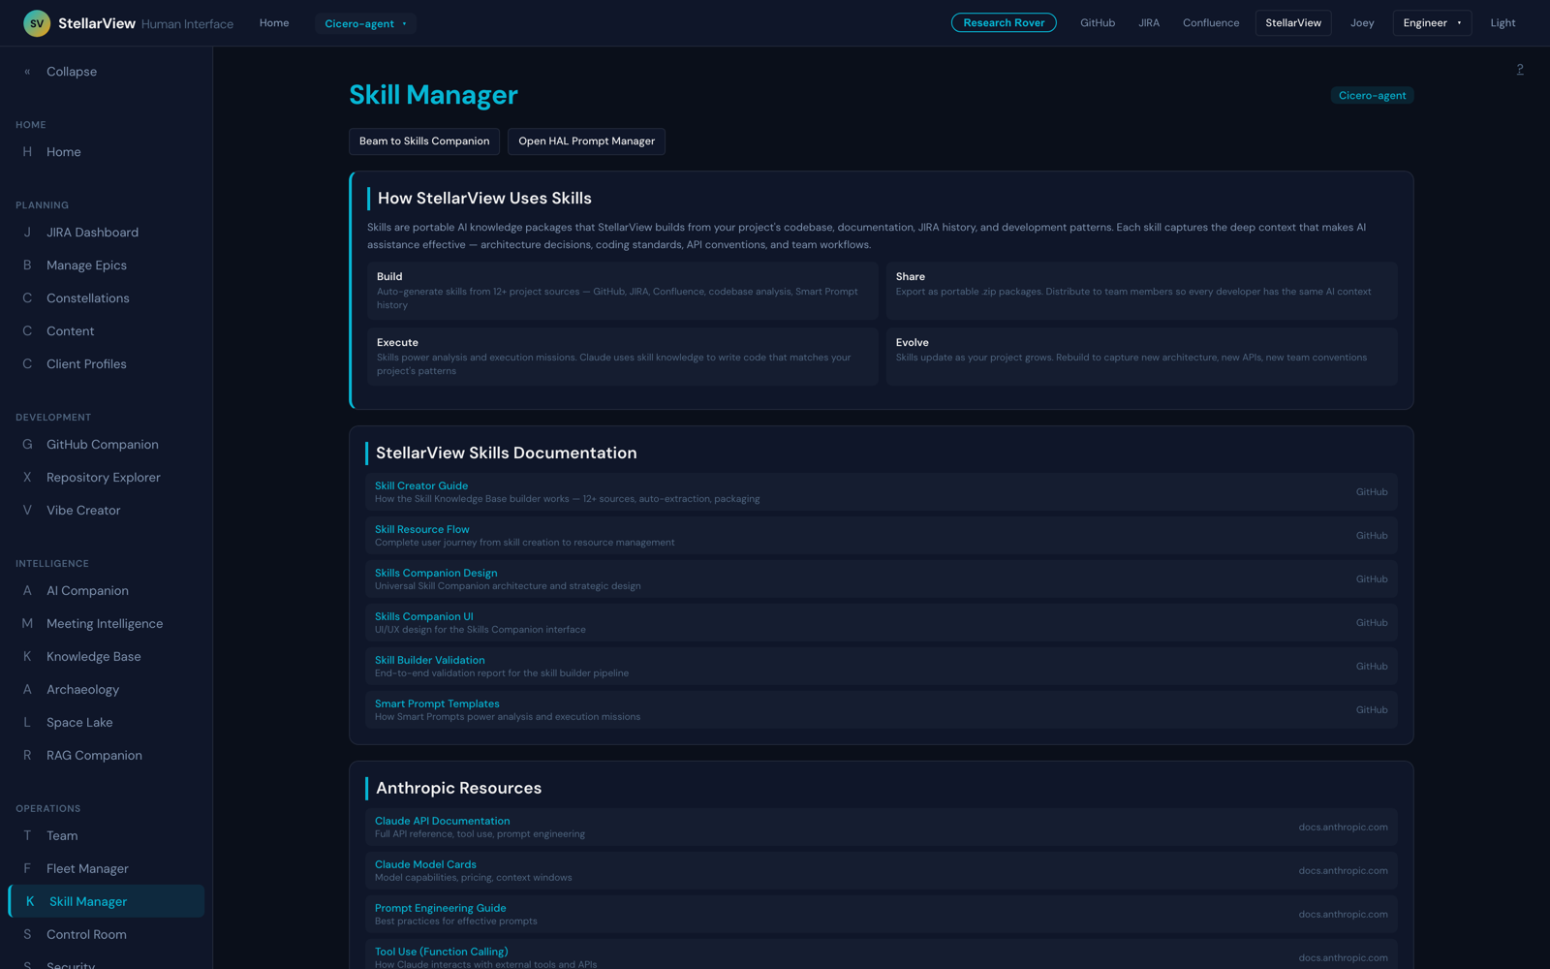Open the Tool Use (Function Calling) link
Image resolution: width=1550 pixels, height=969 pixels.
[442, 953]
